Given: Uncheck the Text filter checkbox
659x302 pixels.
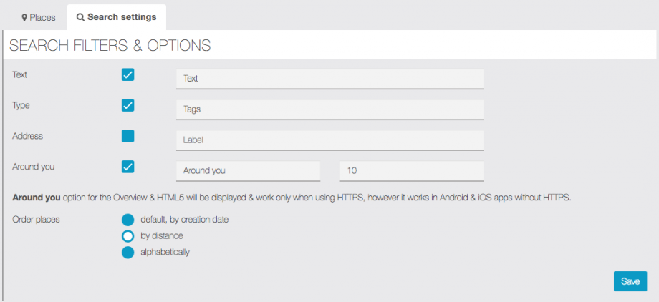Looking at the screenshot, I should [128, 74].
